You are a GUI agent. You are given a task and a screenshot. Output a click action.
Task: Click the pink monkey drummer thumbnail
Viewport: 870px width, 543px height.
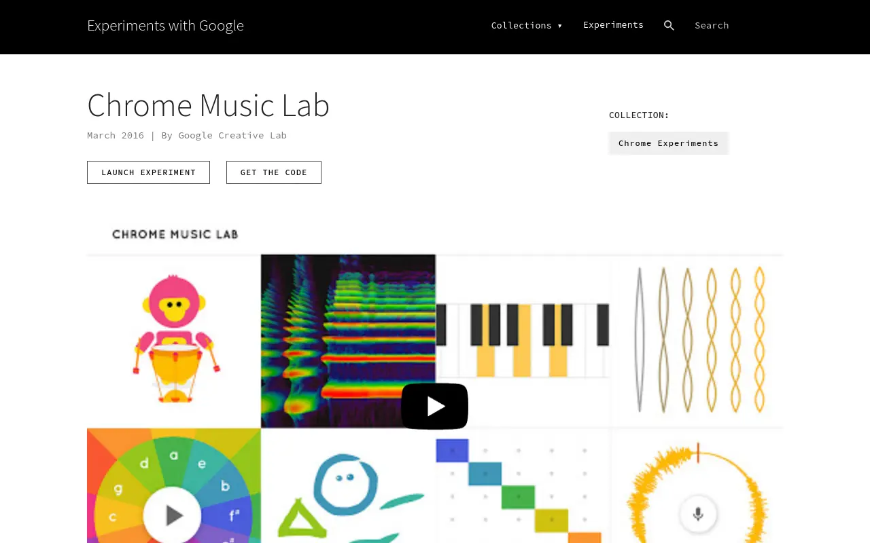pyautogui.click(x=174, y=341)
